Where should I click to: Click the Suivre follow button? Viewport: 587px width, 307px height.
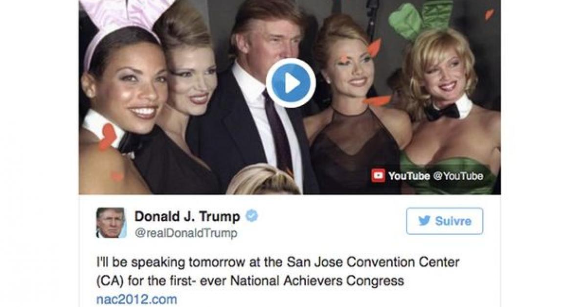(444, 221)
